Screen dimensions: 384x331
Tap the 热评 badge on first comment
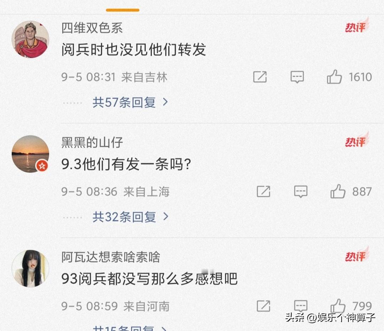(357, 26)
